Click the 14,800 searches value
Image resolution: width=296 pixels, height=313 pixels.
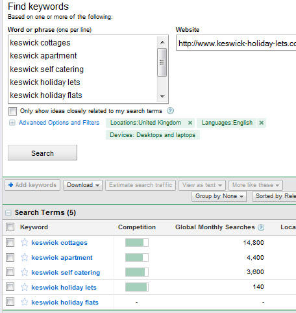point(253,242)
